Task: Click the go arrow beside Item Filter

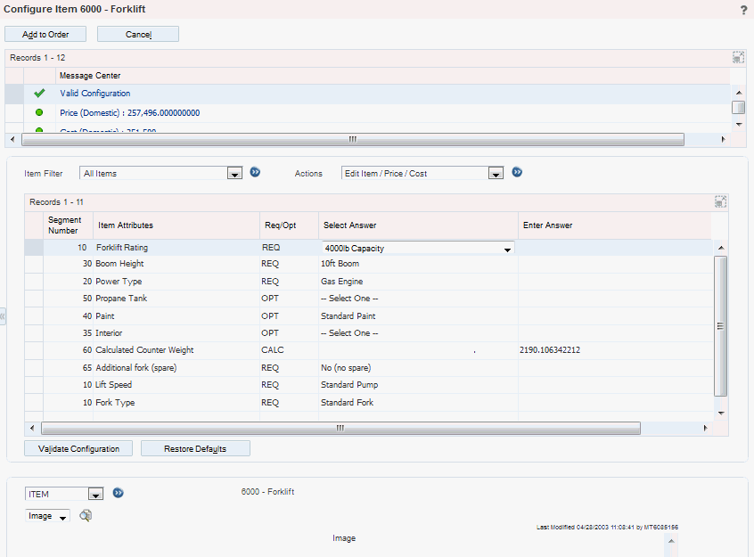Action: point(255,173)
